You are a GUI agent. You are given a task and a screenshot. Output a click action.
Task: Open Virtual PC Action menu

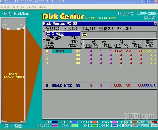coord(5,7)
